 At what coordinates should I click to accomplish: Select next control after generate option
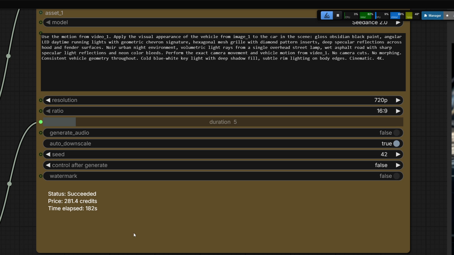(x=398, y=165)
